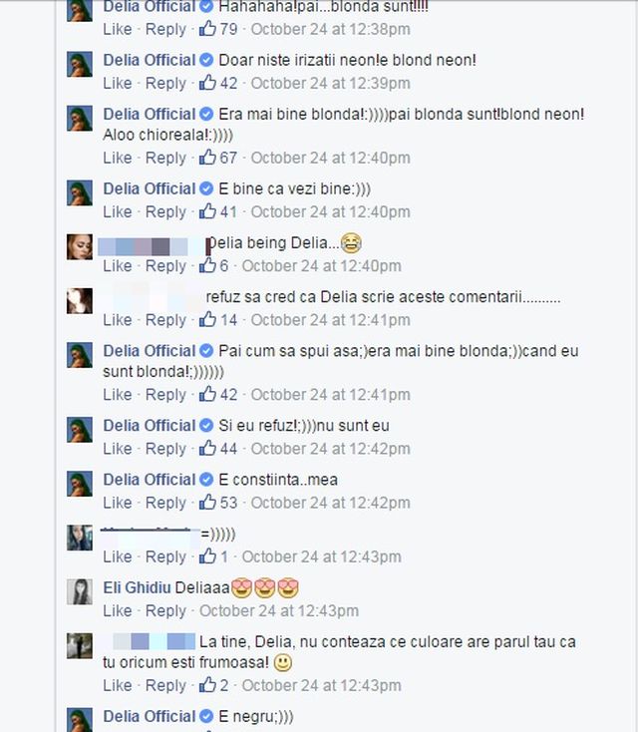
Task: Open timestamp October 24 at 12:41pm under 'refuz'
Action: (x=330, y=320)
